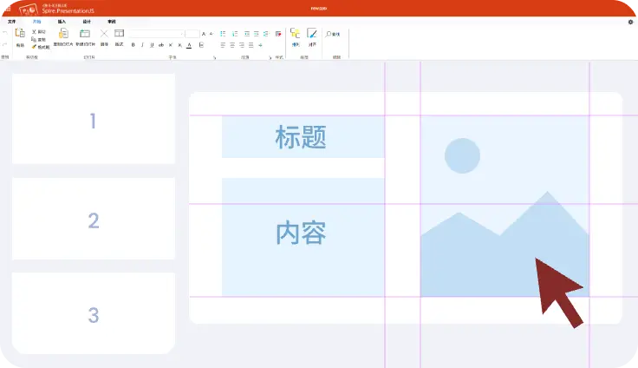Click the Increase Indent icon

pyautogui.click(x=257, y=34)
